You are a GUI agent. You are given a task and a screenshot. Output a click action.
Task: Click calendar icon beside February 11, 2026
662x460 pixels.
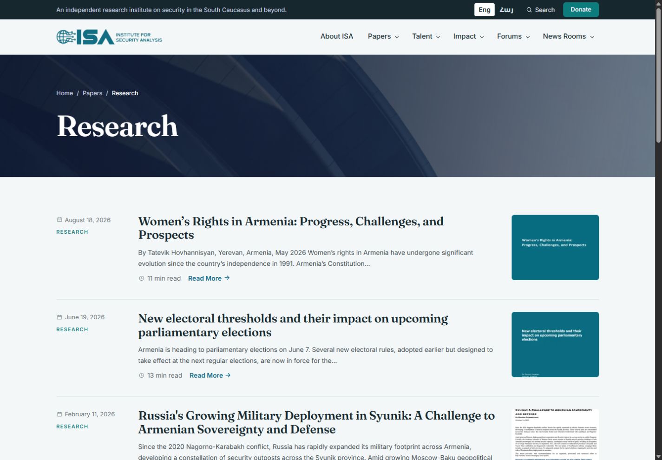point(59,414)
